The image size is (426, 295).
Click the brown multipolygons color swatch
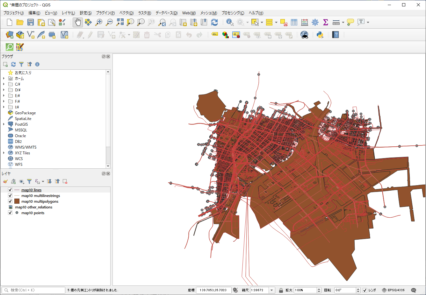(x=17, y=201)
